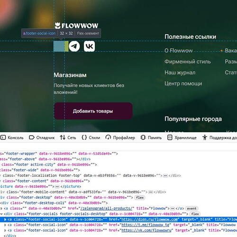Open the Центр помощи link
This screenshot has width=237, height=237.
pyautogui.click(x=183, y=83)
